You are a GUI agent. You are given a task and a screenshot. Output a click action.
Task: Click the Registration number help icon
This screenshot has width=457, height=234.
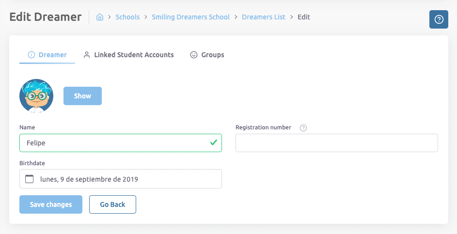[303, 128]
